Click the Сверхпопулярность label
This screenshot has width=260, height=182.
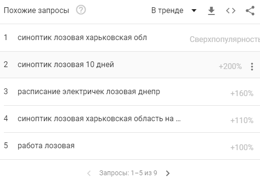225,40
